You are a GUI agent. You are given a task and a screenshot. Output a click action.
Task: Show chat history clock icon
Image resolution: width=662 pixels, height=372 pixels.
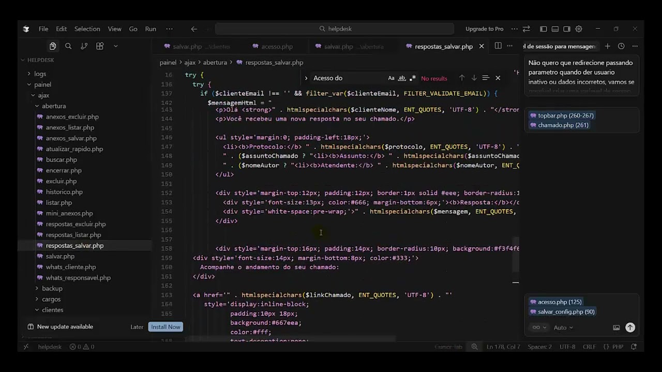621,46
